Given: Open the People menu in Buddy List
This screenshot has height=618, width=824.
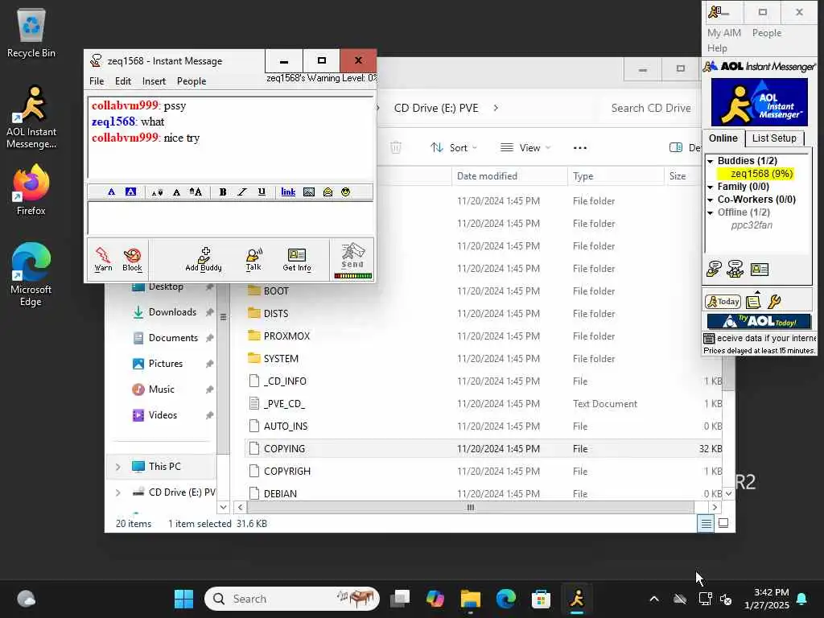Looking at the screenshot, I should pos(766,32).
